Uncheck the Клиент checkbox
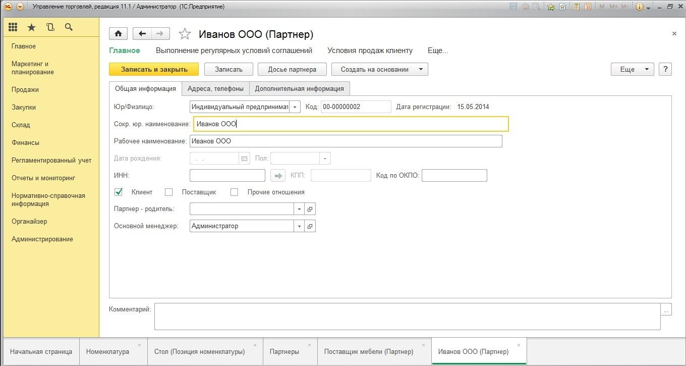This screenshot has height=366, width=686. tap(119, 192)
